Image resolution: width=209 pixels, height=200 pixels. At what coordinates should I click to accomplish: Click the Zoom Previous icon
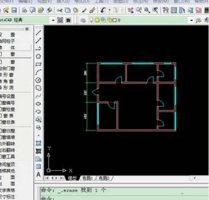[155, 10]
